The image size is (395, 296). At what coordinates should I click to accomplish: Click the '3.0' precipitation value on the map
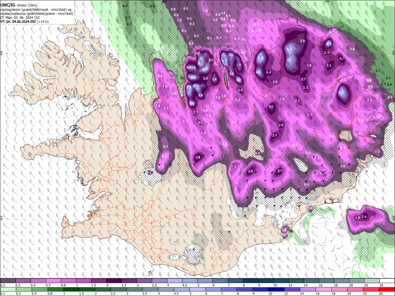click(280, 171)
